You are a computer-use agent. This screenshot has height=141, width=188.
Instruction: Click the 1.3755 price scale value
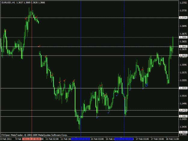click(x=183, y=3)
